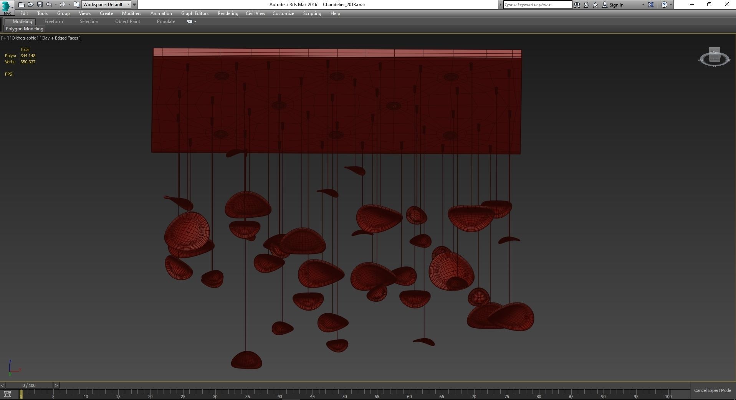
Task: Step to next frame with right arrow
Action: (x=56, y=385)
